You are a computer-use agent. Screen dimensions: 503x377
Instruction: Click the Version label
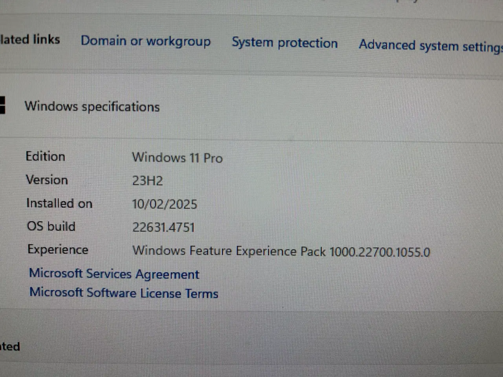[47, 180]
